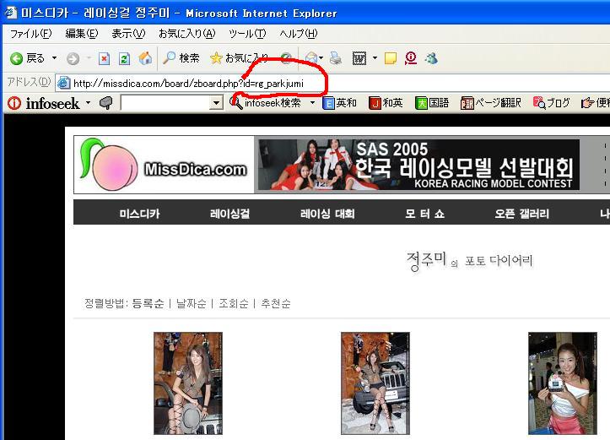Click the Mail icon in toolbar
The image size is (610, 440).
click(311, 58)
